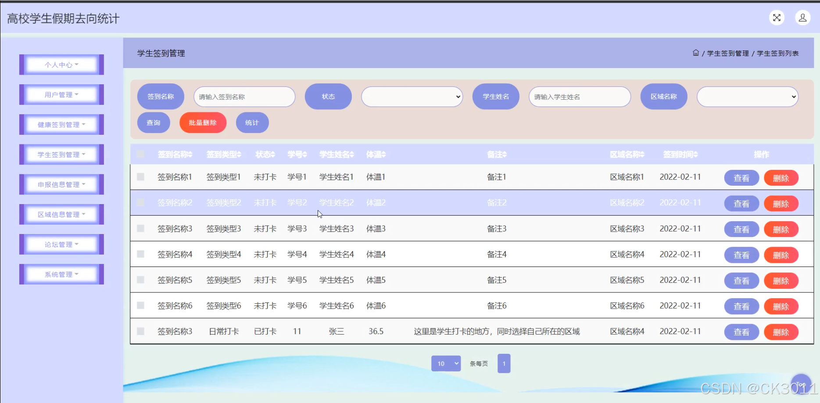Screen dimensions: 820x403
Task: Expand the 健康签到管理 sidebar menu
Action: [61, 125]
